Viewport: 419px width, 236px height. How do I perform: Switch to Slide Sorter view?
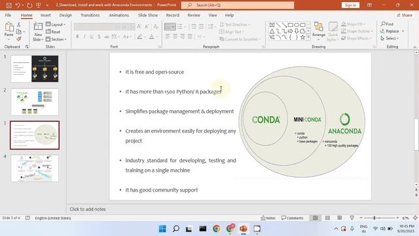(327, 218)
